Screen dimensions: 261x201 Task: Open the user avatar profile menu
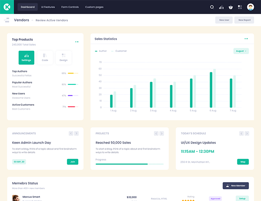[x=250, y=7]
